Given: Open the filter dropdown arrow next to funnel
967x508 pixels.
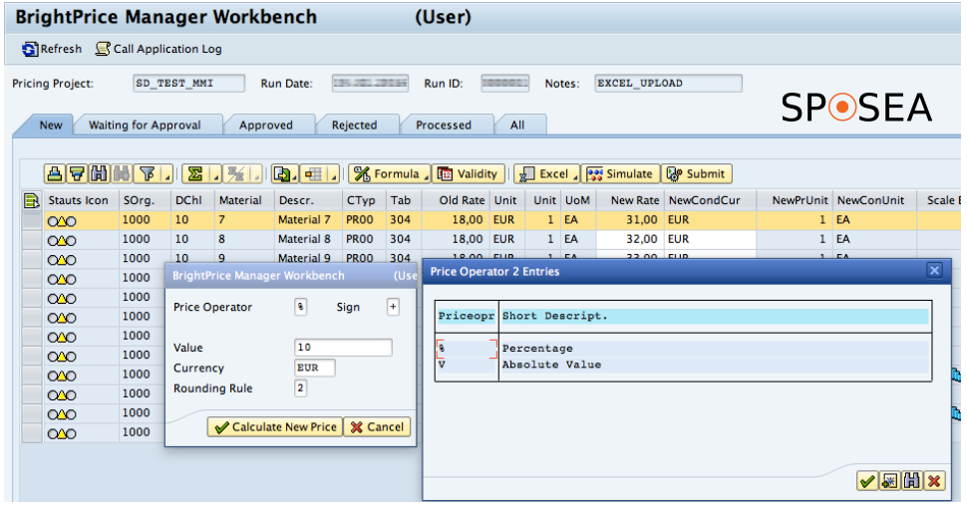Looking at the screenshot, I should point(167,175).
